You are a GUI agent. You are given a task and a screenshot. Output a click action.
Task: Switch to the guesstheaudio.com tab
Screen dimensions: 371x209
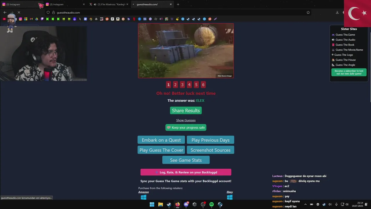click(x=152, y=4)
